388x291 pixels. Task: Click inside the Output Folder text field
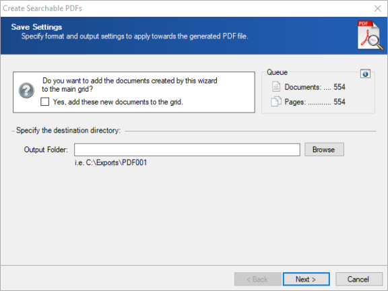tap(187, 150)
